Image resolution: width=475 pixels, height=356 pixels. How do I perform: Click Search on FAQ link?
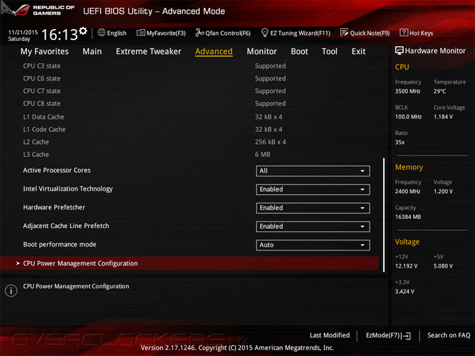coord(449,335)
